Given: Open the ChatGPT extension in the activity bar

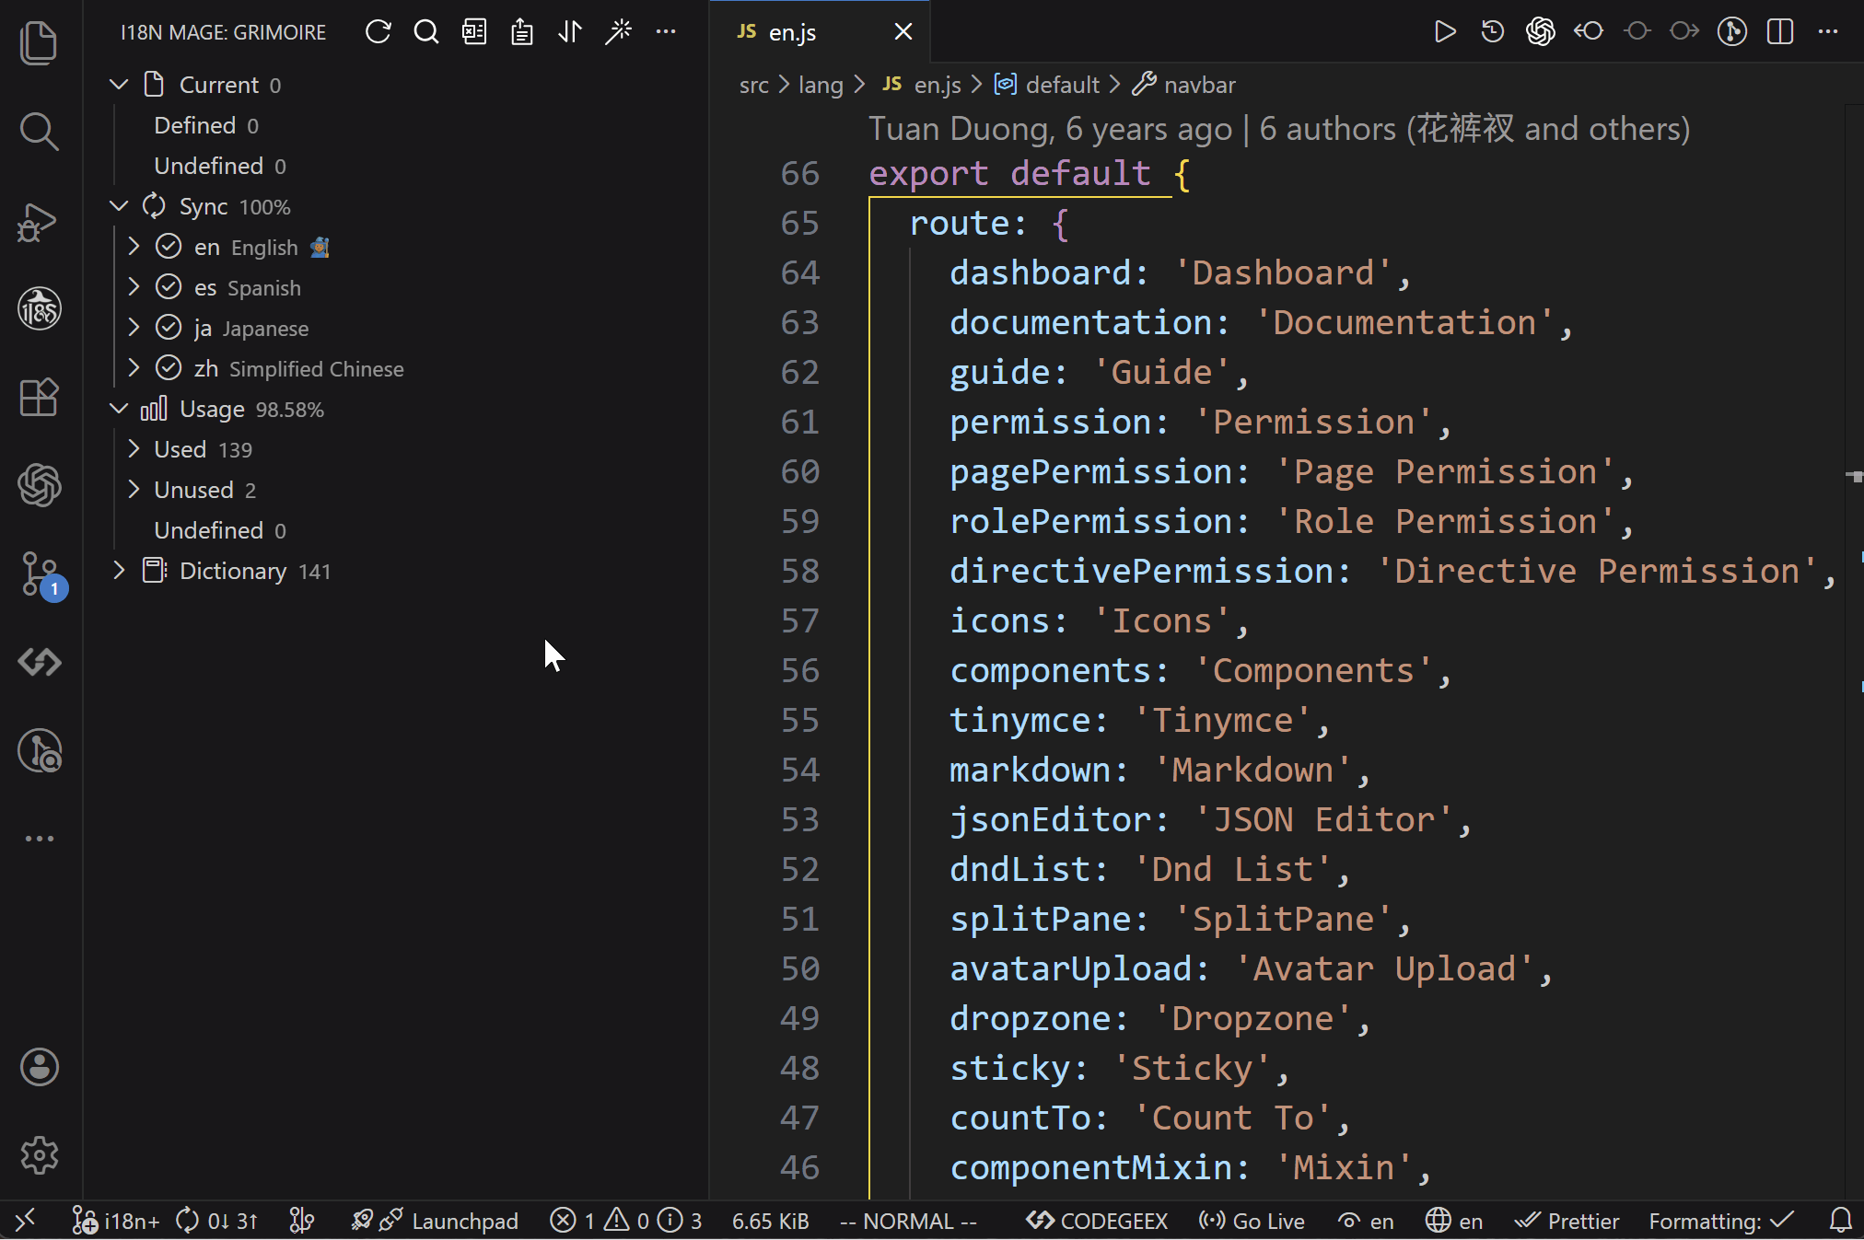Looking at the screenshot, I should click(x=39, y=486).
